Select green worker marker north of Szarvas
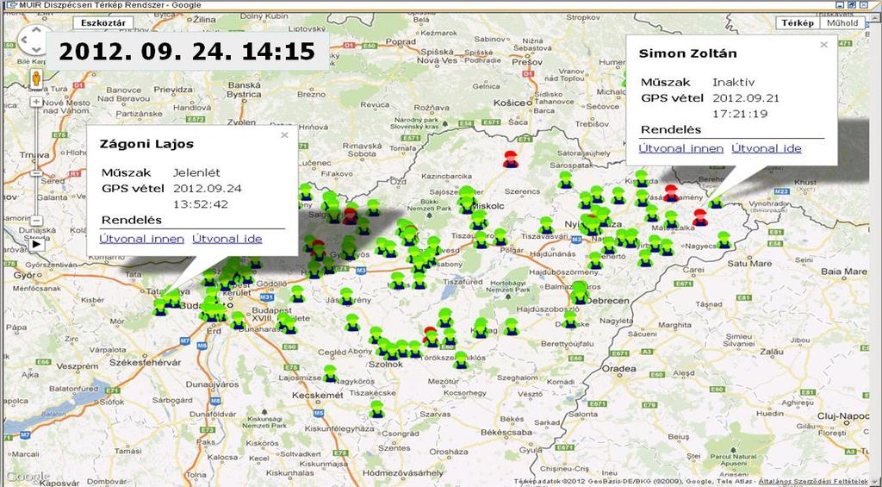Screen dimensions: 882x487 click(x=377, y=409)
